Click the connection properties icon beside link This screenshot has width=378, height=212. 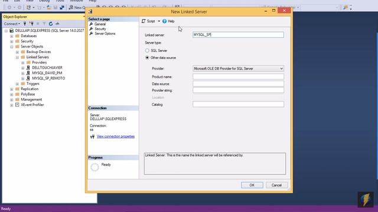pos(92,137)
